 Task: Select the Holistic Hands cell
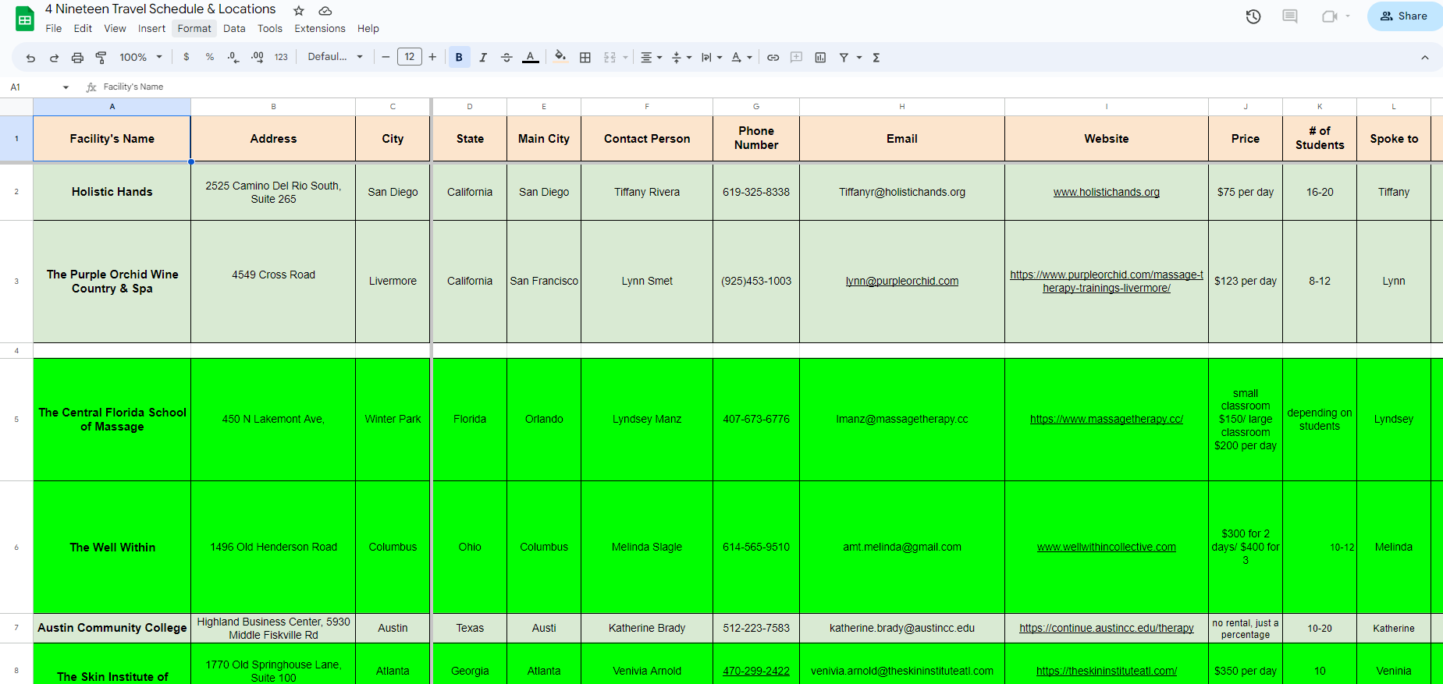[x=112, y=192]
